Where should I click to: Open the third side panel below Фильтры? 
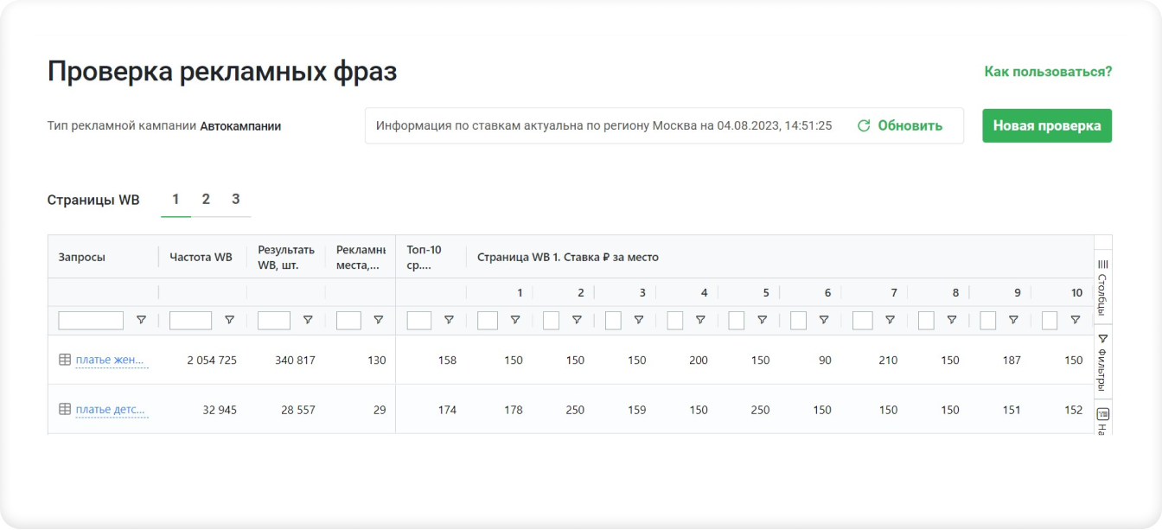click(1102, 419)
